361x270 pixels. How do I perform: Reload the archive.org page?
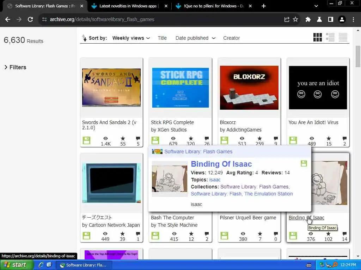click(x=30, y=20)
